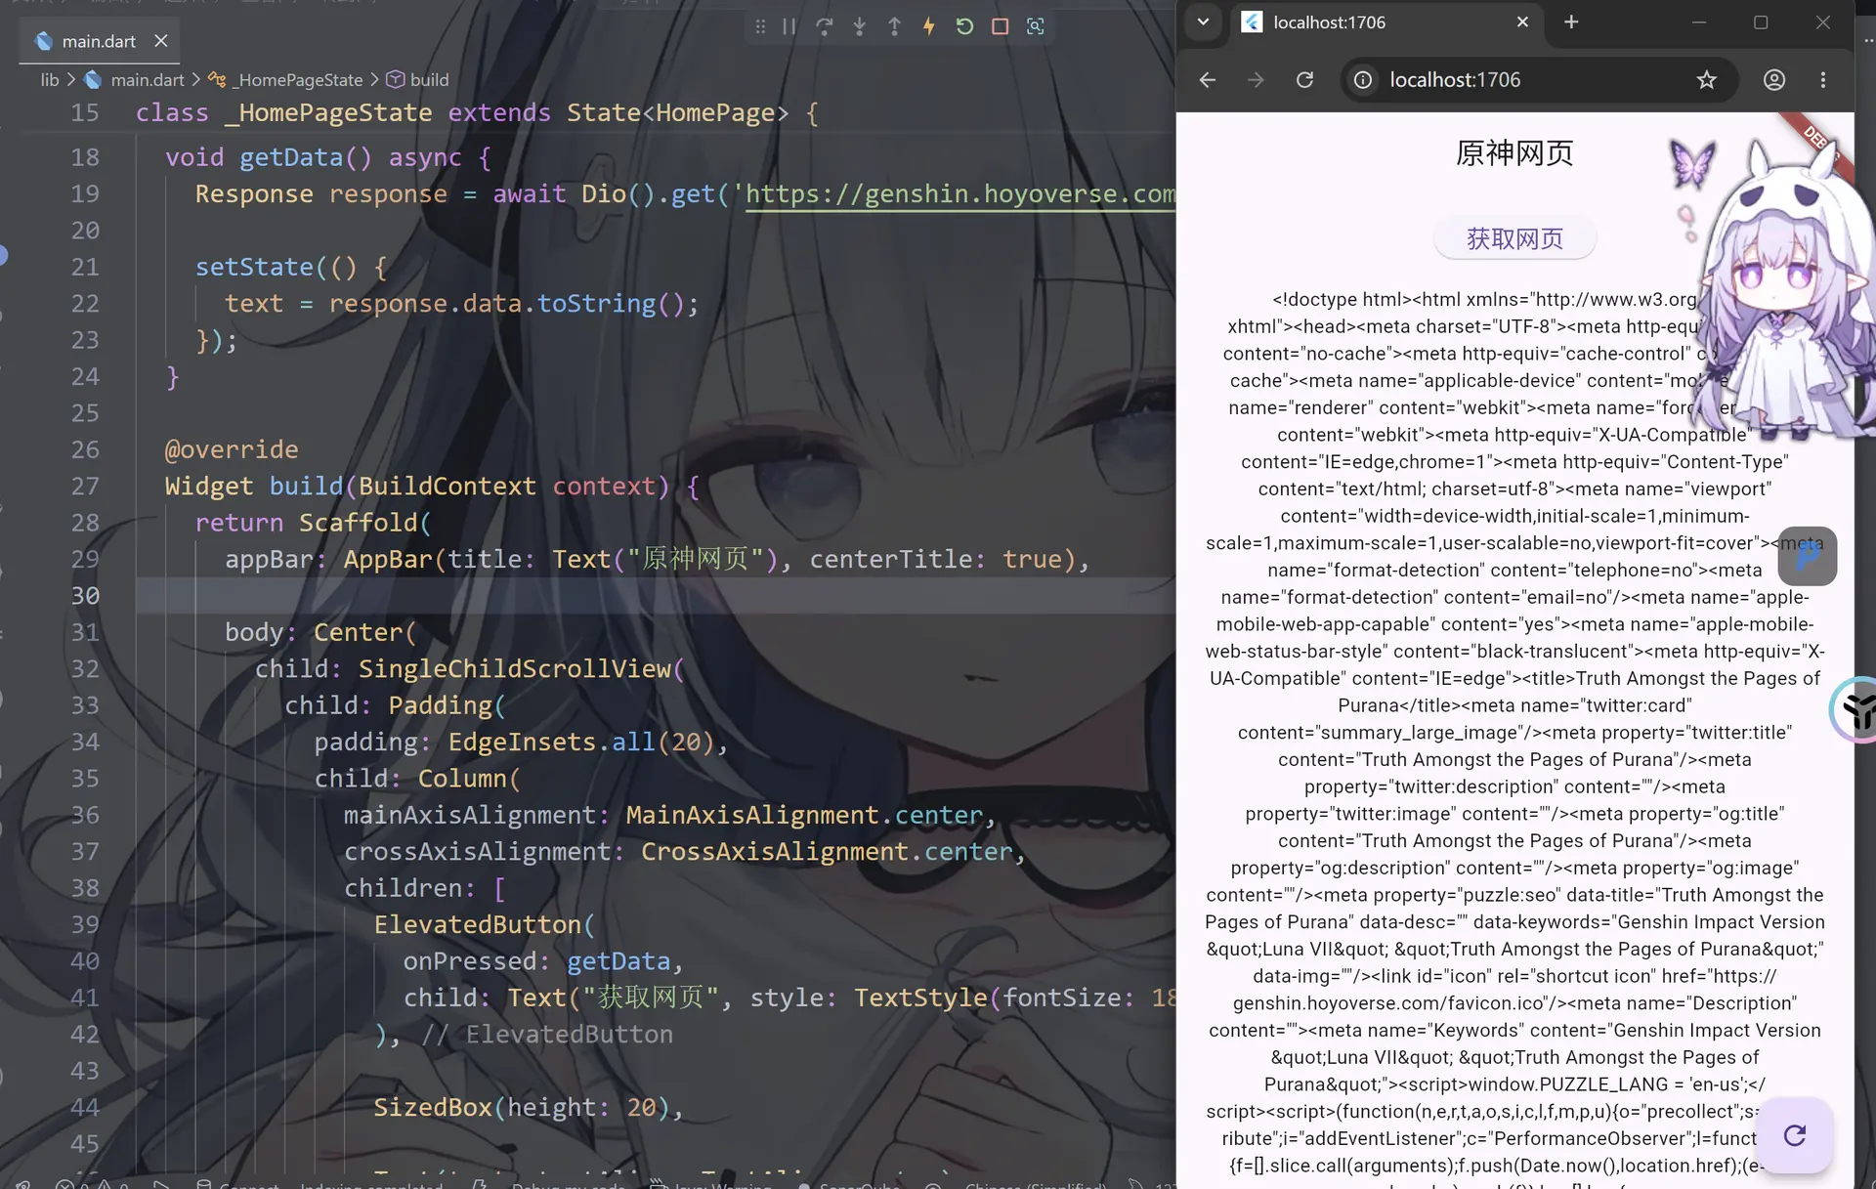1876x1189 pixels.
Task: Select the localhost:1706 browser tab
Action: tap(1383, 22)
